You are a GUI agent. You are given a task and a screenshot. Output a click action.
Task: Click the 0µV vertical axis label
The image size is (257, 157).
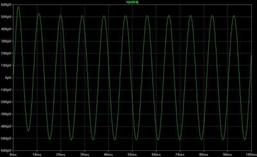pyautogui.click(x=8, y=78)
